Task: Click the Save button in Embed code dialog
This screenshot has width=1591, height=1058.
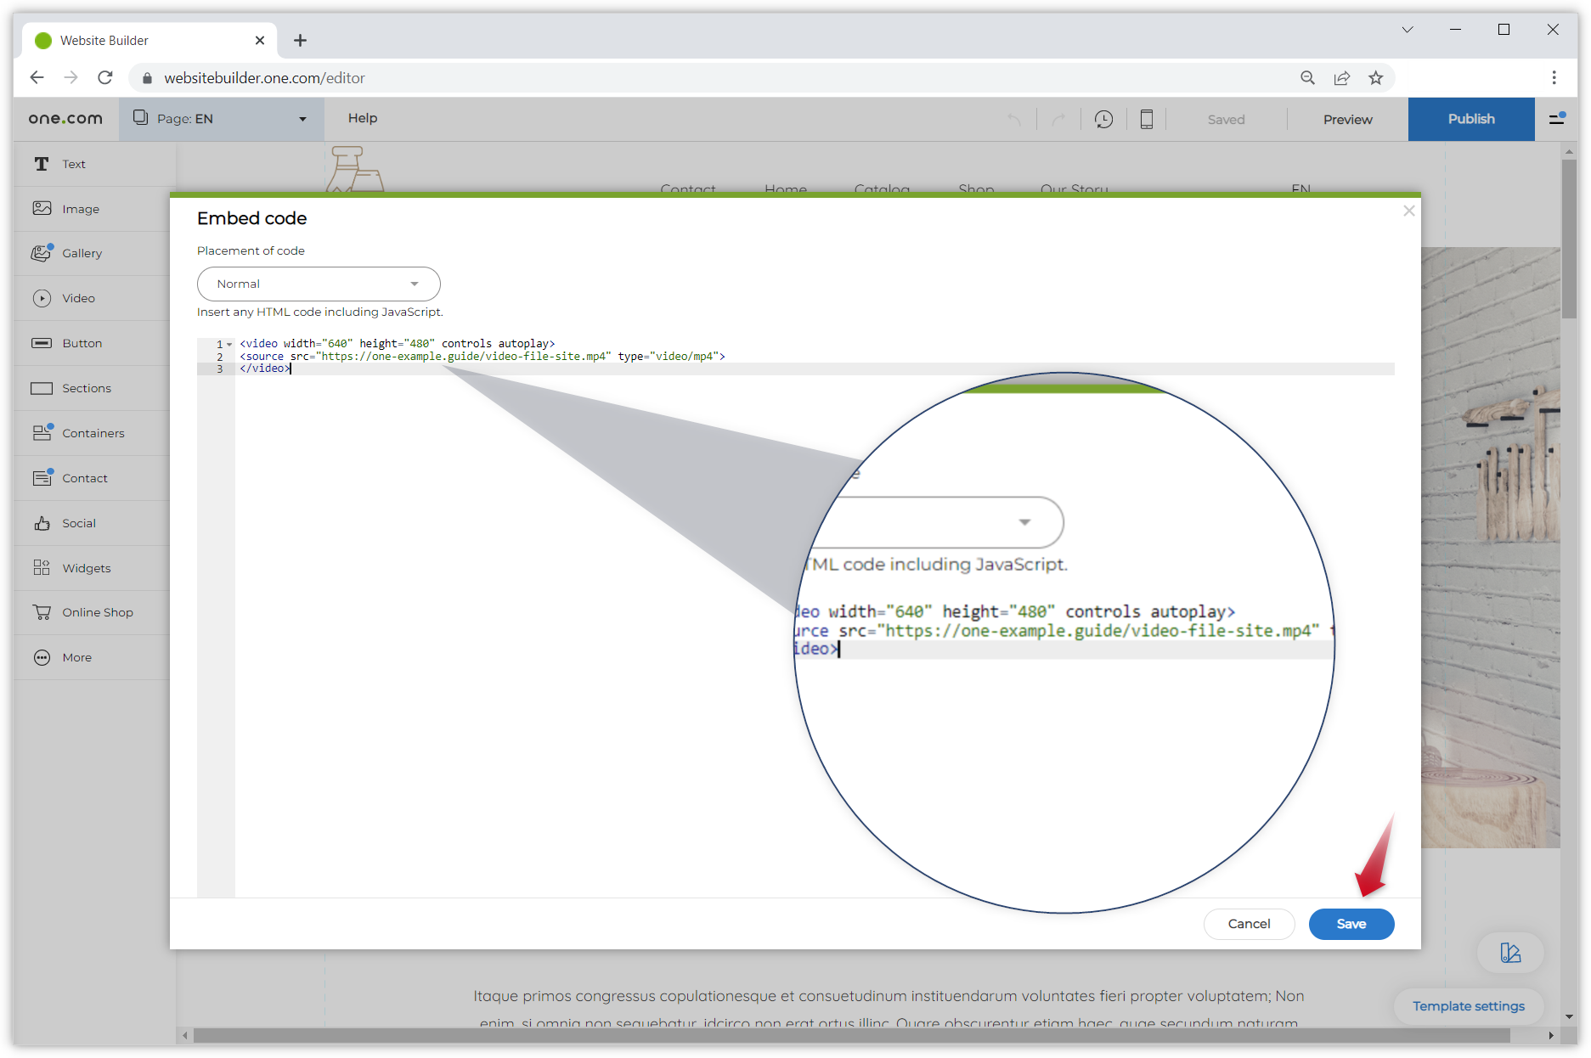Action: click(x=1351, y=924)
